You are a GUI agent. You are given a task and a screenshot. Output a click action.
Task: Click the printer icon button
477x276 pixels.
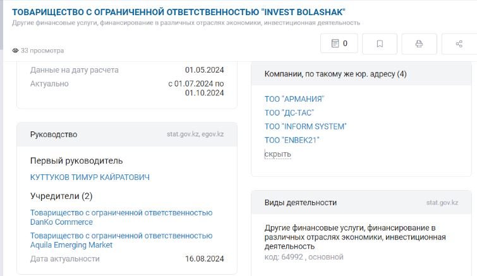pyautogui.click(x=420, y=44)
